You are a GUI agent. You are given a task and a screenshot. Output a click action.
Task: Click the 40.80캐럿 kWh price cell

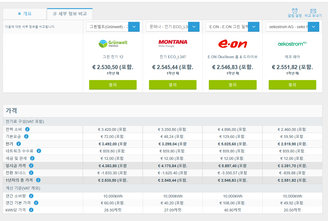[232, 210]
